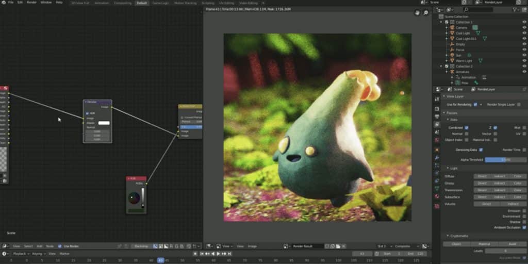Switch to the Compositing workspace tab
Image resolution: width=528 pixels, height=264 pixels.
pos(122,3)
